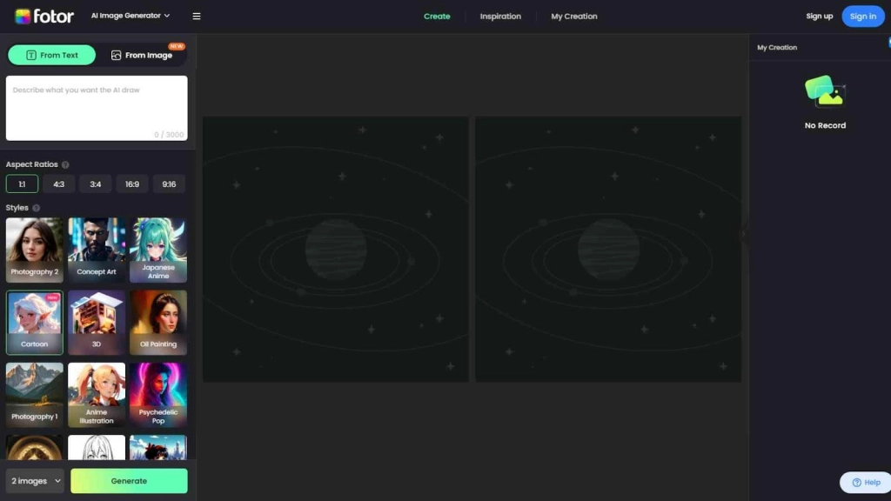891x501 pixels.
Task: Click the Fotor logo icon
Action: (x=23, y=16)
